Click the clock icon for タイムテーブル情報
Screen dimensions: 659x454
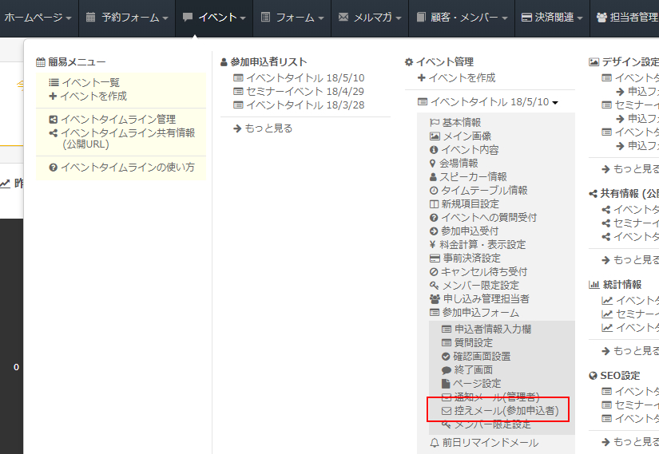[434, 191]
